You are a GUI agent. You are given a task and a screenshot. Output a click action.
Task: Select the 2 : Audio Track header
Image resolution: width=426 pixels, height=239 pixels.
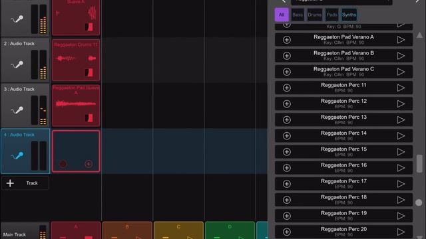click(25, 60)
